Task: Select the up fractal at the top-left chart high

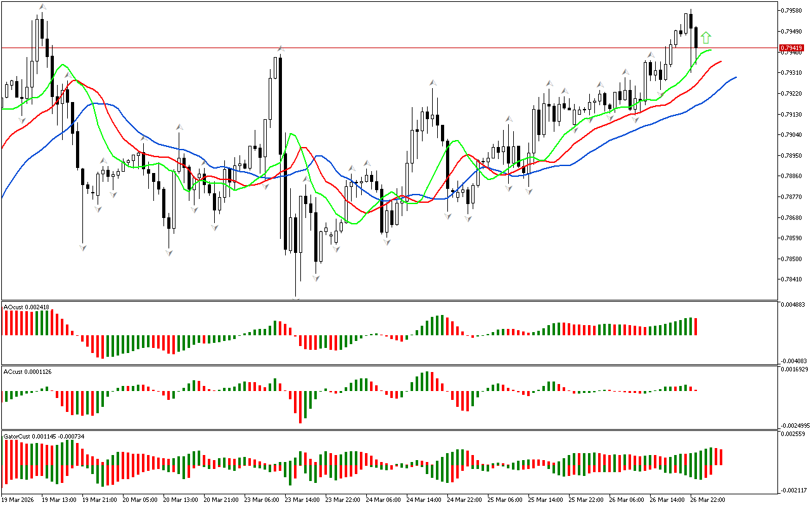Action: click(x=42, y=7)
